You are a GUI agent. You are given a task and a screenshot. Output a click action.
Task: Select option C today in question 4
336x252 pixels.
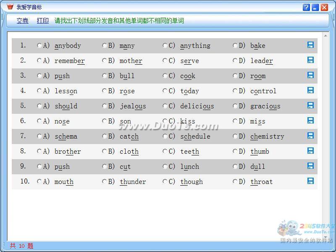click(x=165, y=91)
